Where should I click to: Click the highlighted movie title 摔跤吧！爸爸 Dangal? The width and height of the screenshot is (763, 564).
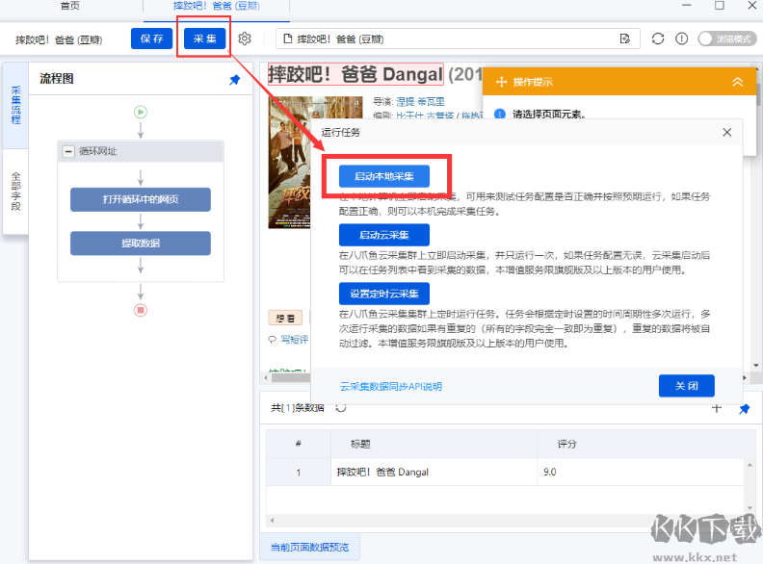(x=355, y=74)
